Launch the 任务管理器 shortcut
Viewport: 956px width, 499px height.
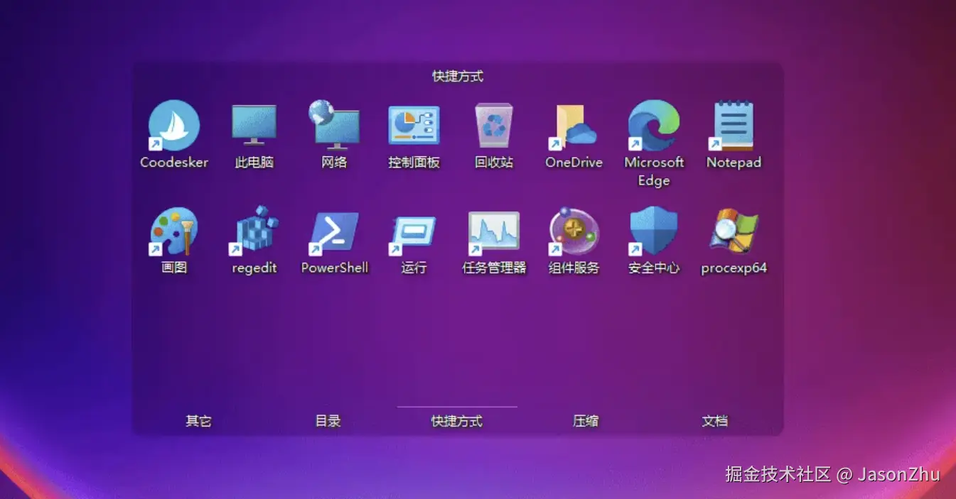(x=494, y=233)
